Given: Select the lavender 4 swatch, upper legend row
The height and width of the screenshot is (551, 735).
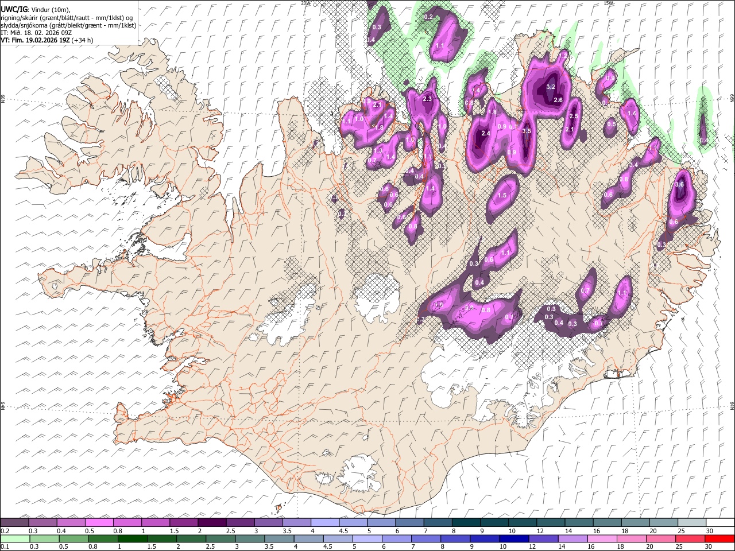Looking at the screenshot, I should point(325,522).
